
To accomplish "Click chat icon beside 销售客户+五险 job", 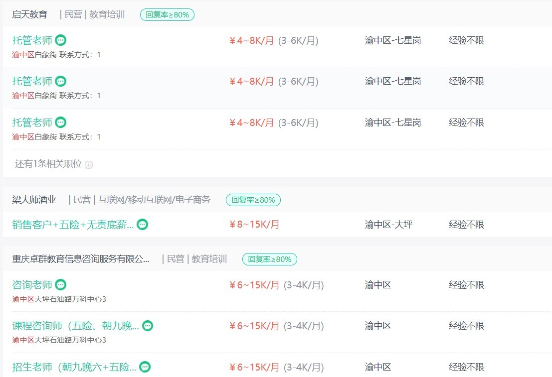I will click(x=142, y=225).
